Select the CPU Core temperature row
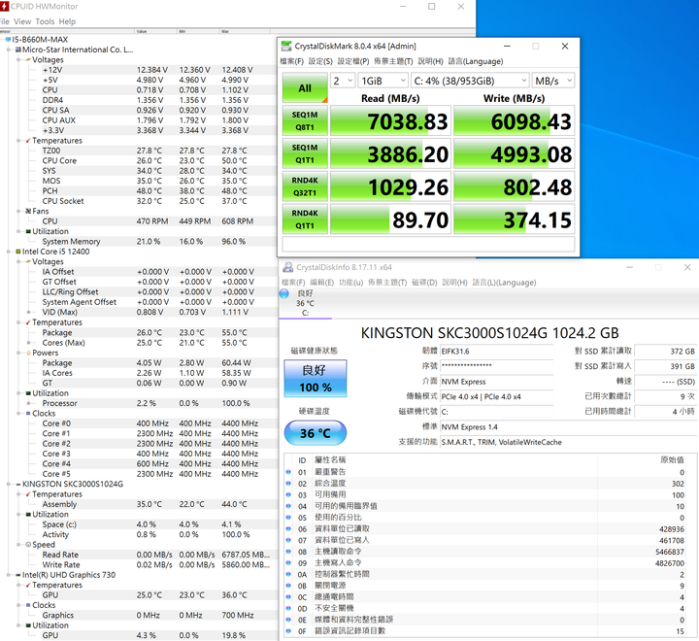Screen dimensions: 699x641 158,160
